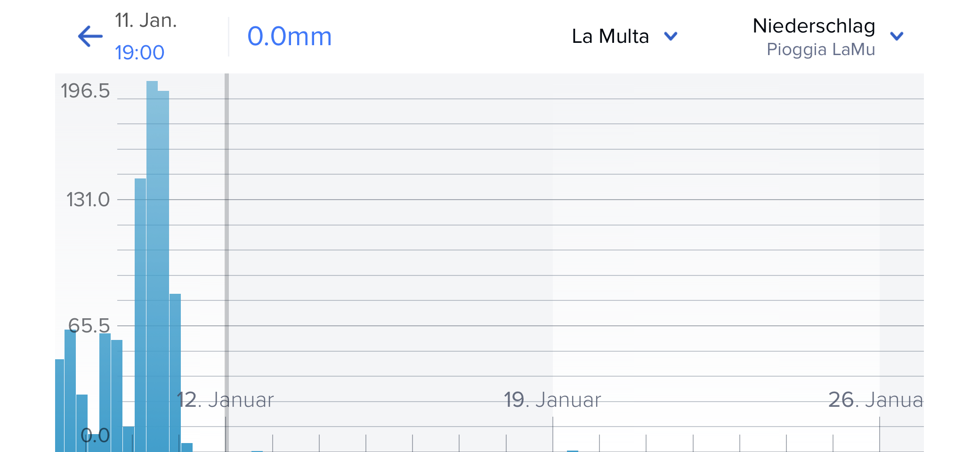Tap the tiny bar below 19. Januar
This screenshot has height=452, width=979.
click(572, 451)
